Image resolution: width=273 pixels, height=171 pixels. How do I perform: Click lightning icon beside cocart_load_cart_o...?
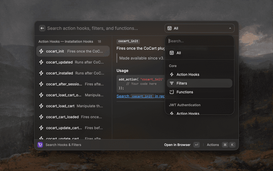[x=41, y=95]
